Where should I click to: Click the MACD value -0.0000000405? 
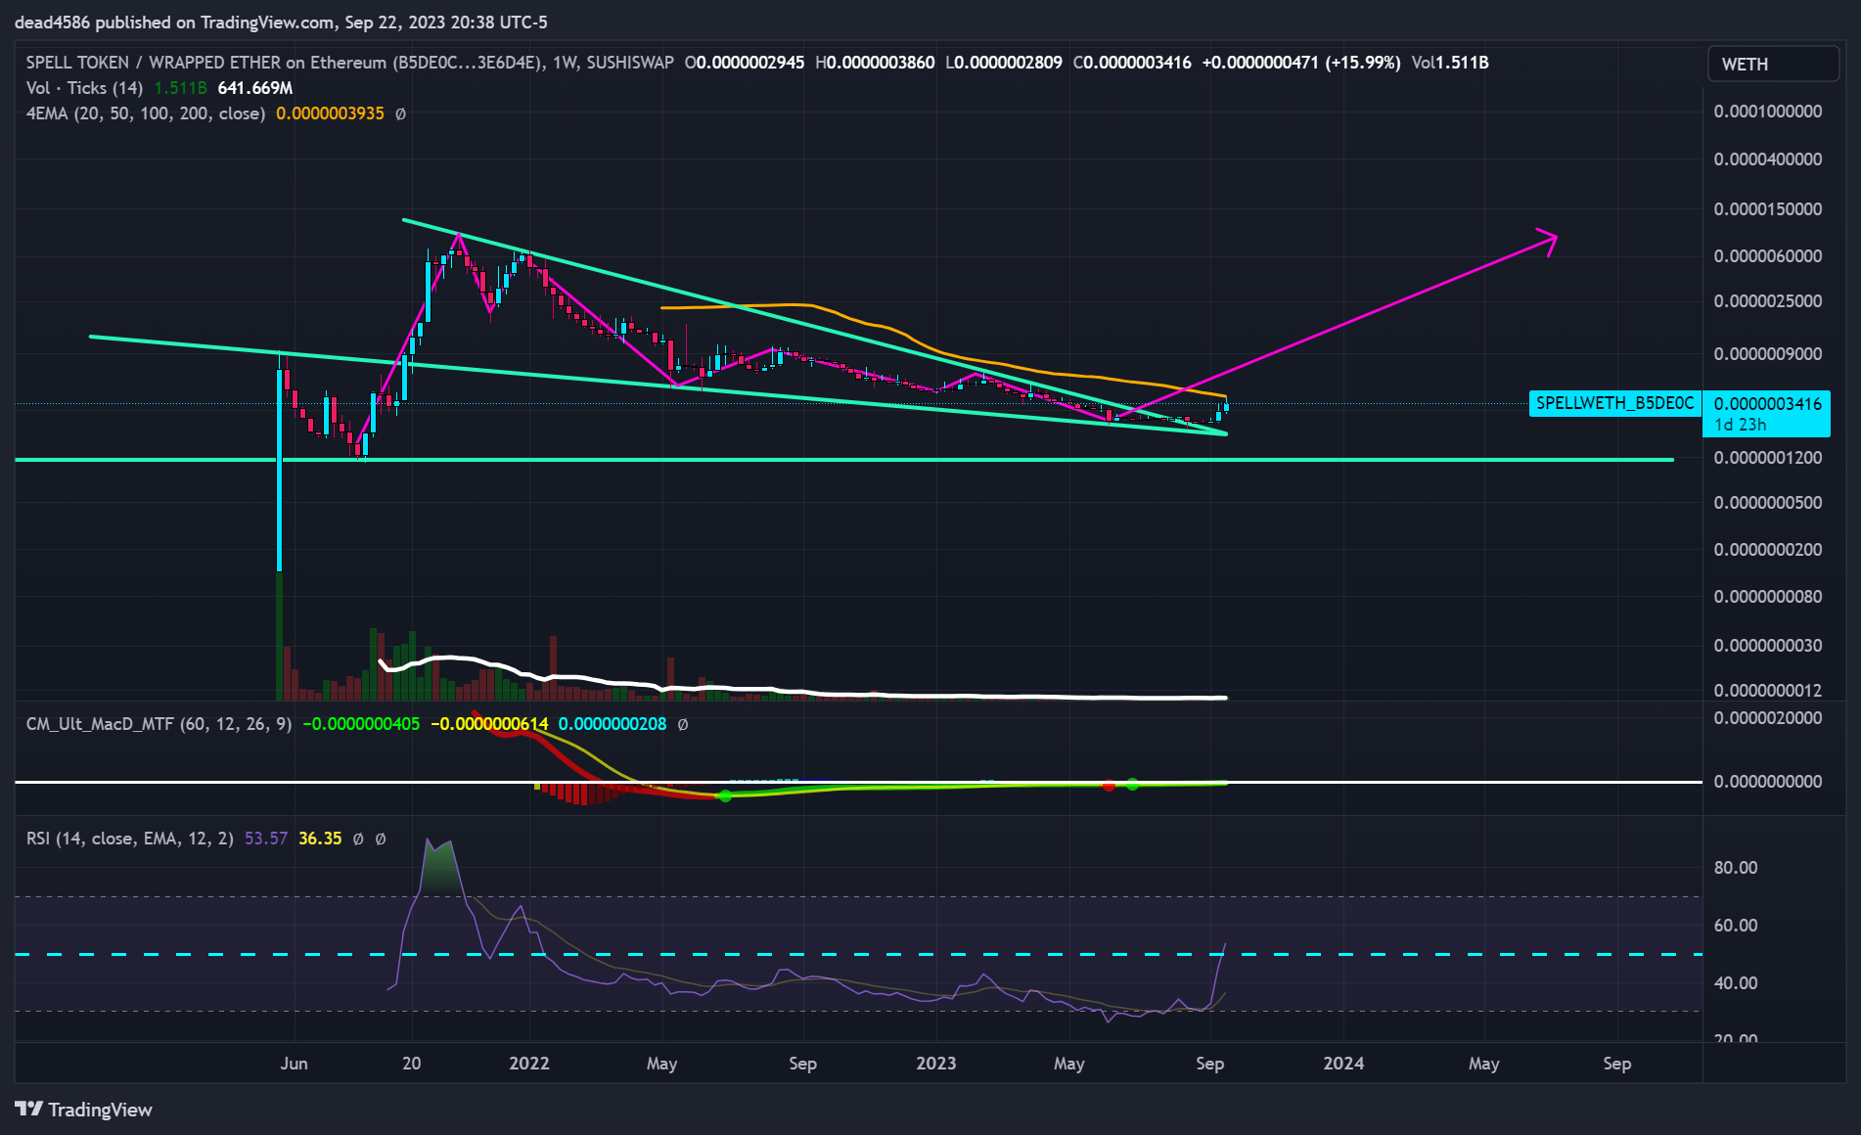pos(361,724)
